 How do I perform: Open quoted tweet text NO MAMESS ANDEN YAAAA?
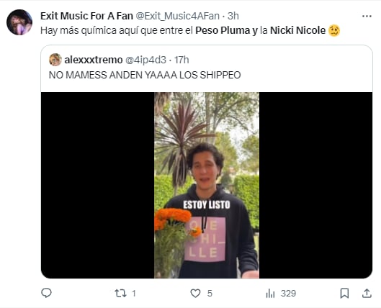click(x=145, y=75)
